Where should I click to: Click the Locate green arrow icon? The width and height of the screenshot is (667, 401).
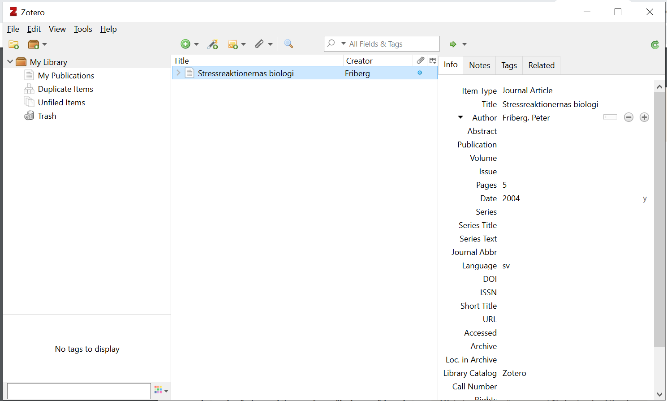tap(453, 44)
